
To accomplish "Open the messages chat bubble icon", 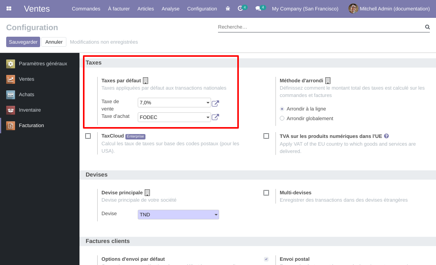I will [x=258, y=8].
